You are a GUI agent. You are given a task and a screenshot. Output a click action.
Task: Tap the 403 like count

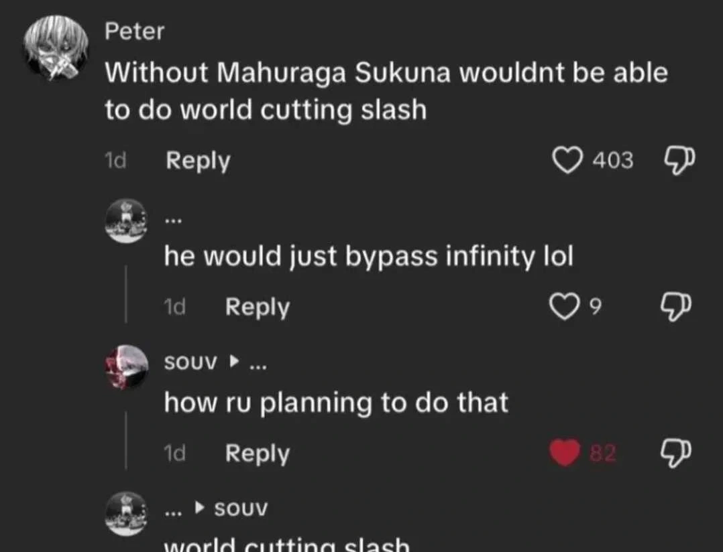tap(612, 161)
